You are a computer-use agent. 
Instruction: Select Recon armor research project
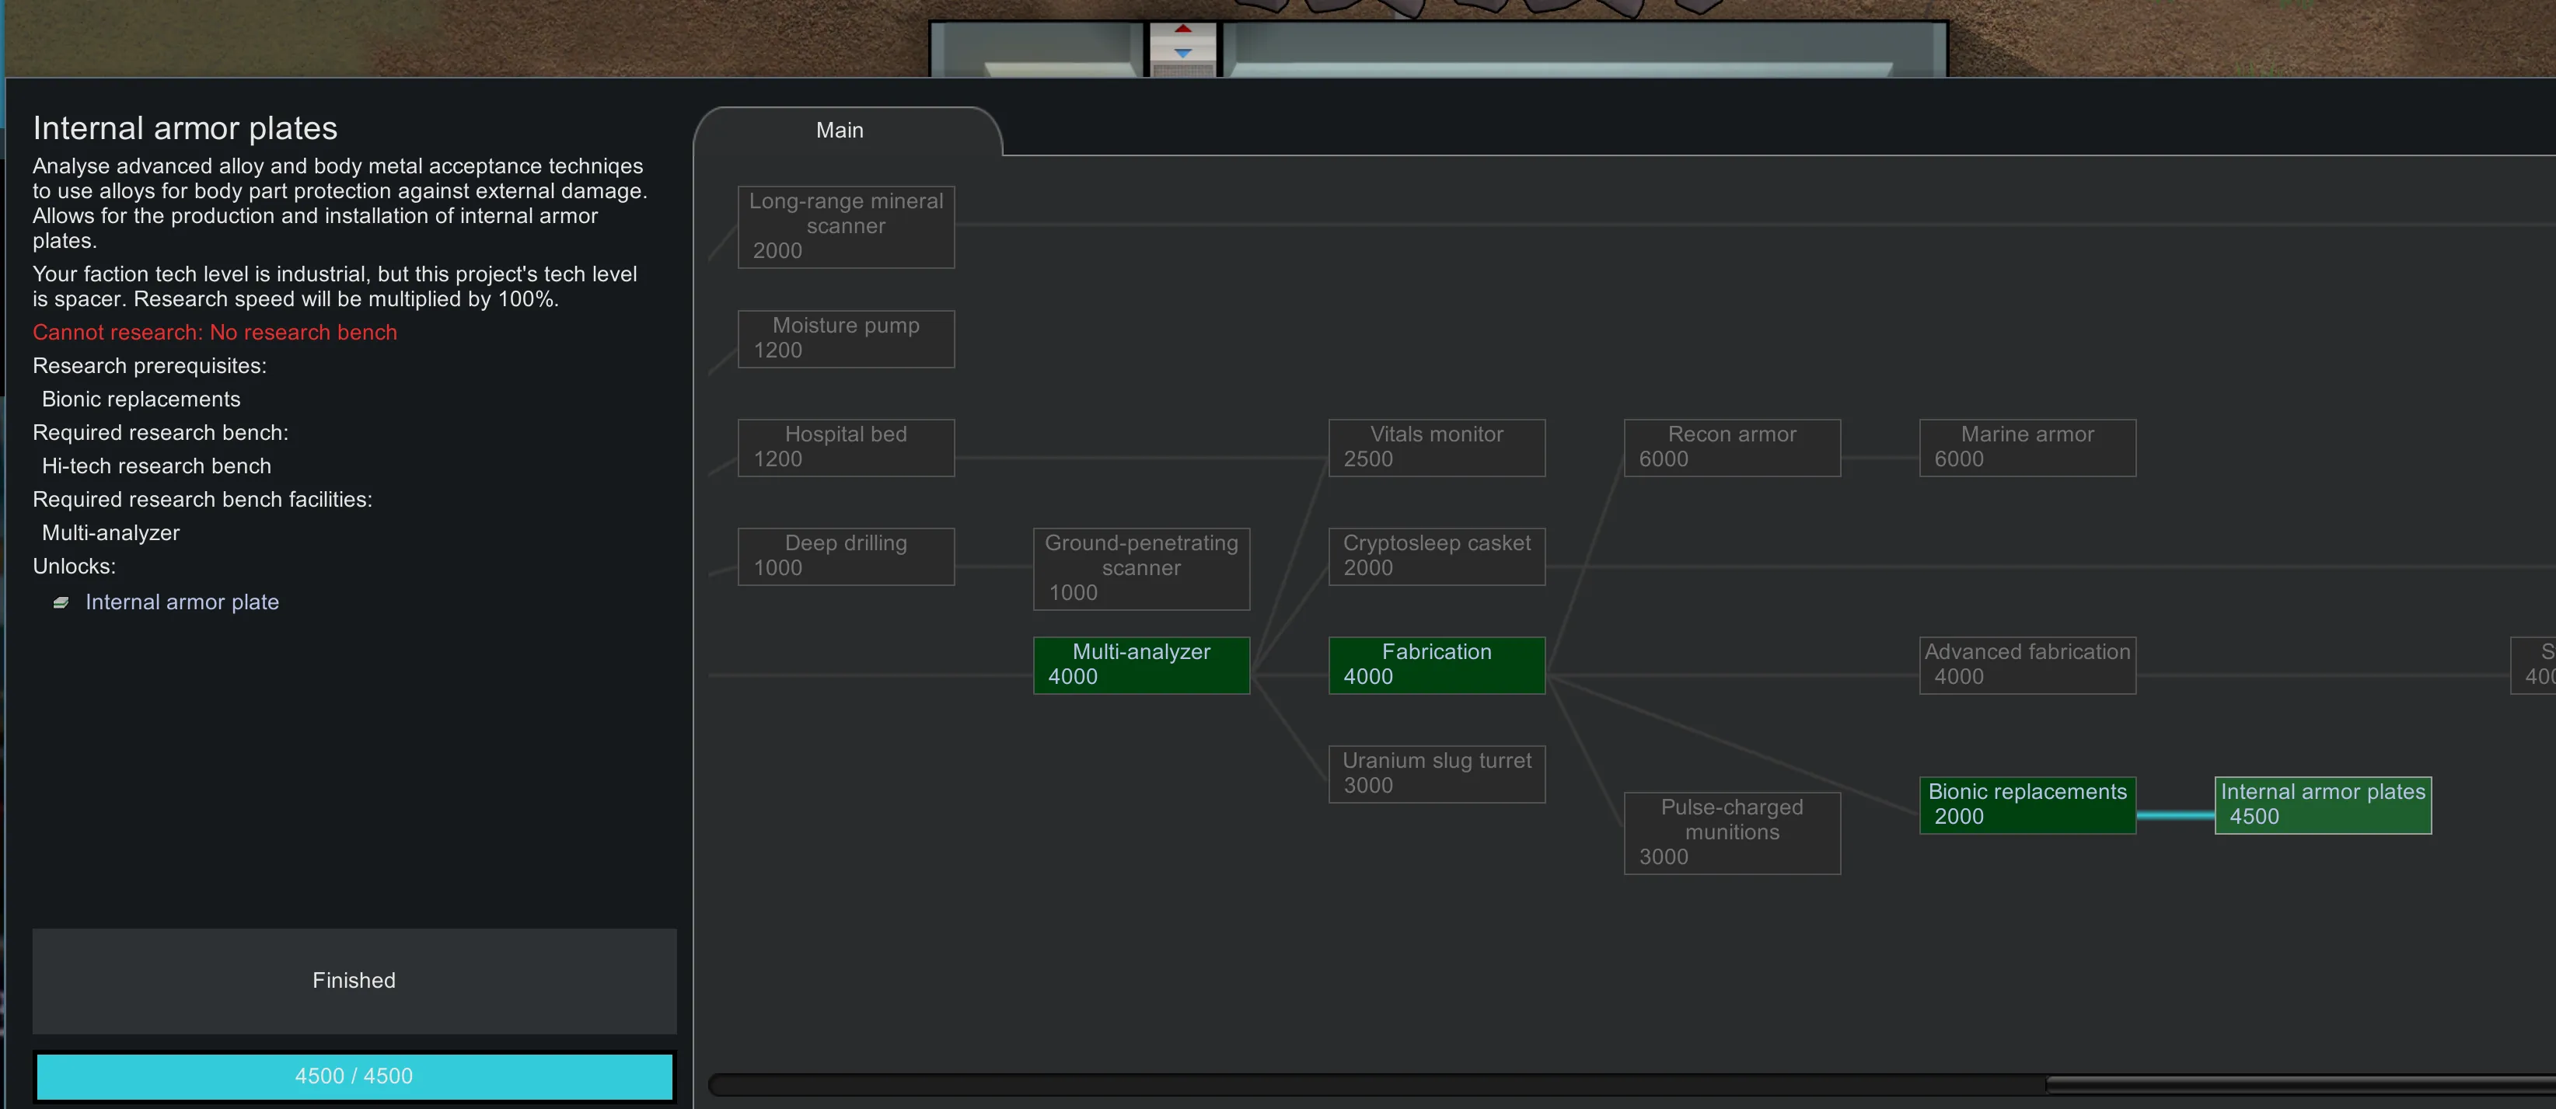coord(1731,448)
